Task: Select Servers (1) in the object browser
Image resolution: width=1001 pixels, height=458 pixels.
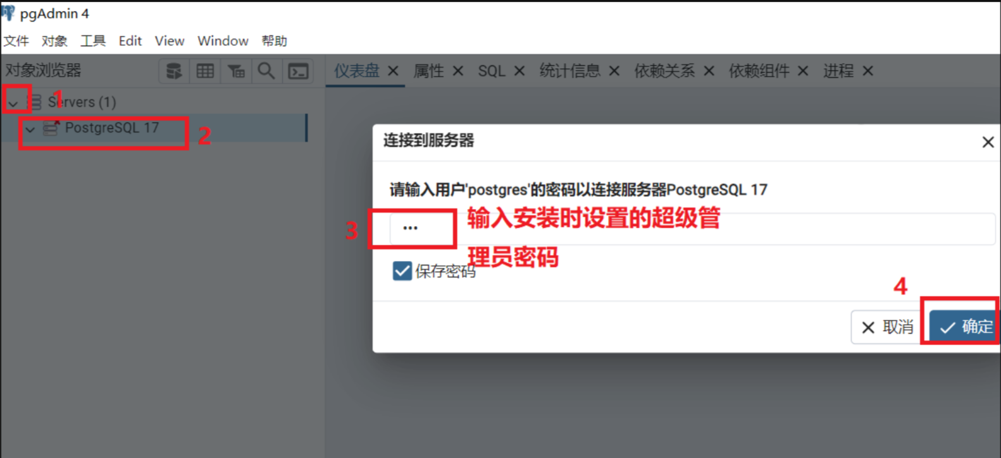Action: [82, 102]
